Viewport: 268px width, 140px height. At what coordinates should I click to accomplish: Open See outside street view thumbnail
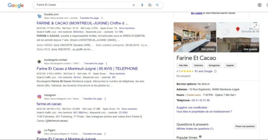tap(238, 45)
